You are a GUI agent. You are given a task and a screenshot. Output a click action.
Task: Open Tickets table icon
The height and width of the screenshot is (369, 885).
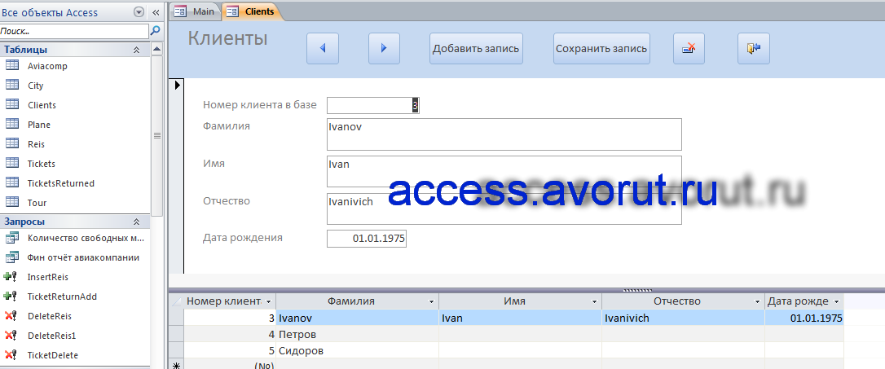12,164
